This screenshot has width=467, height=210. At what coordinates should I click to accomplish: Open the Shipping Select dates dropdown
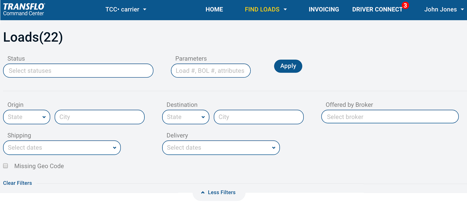62,148
